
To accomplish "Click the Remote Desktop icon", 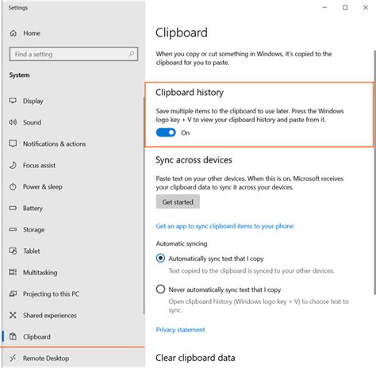I will click(x=13, y=358).
